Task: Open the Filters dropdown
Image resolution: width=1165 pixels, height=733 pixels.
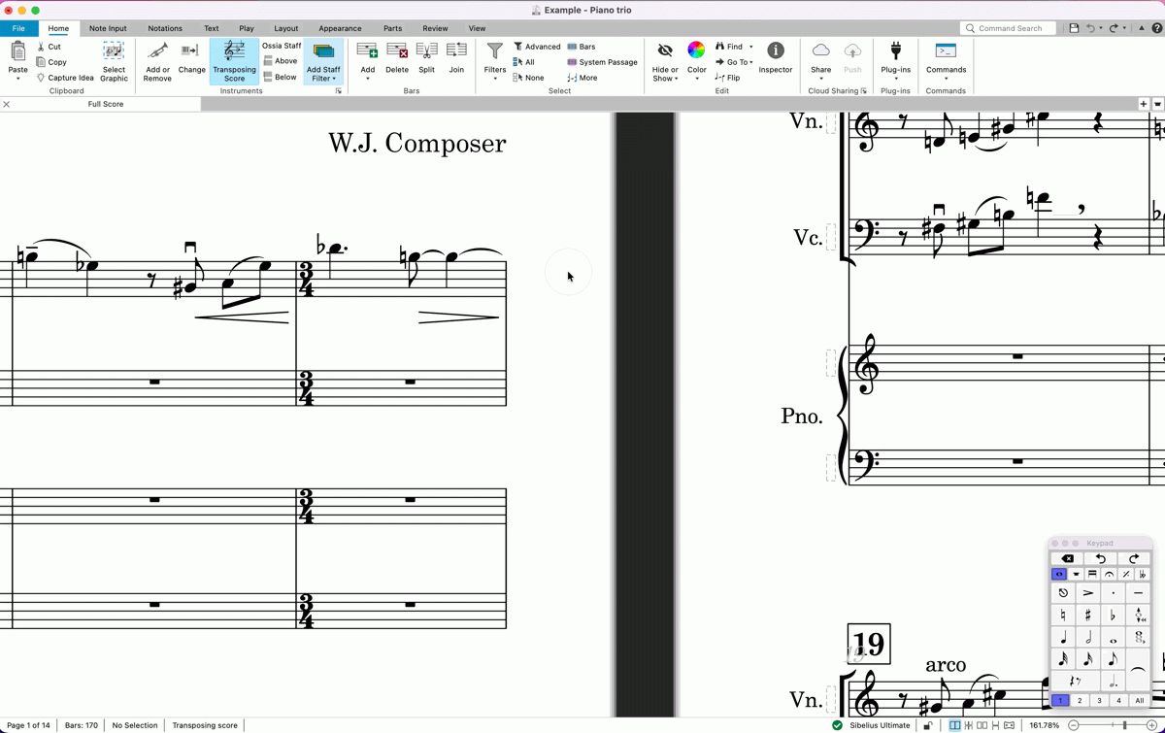Action: 495,60
